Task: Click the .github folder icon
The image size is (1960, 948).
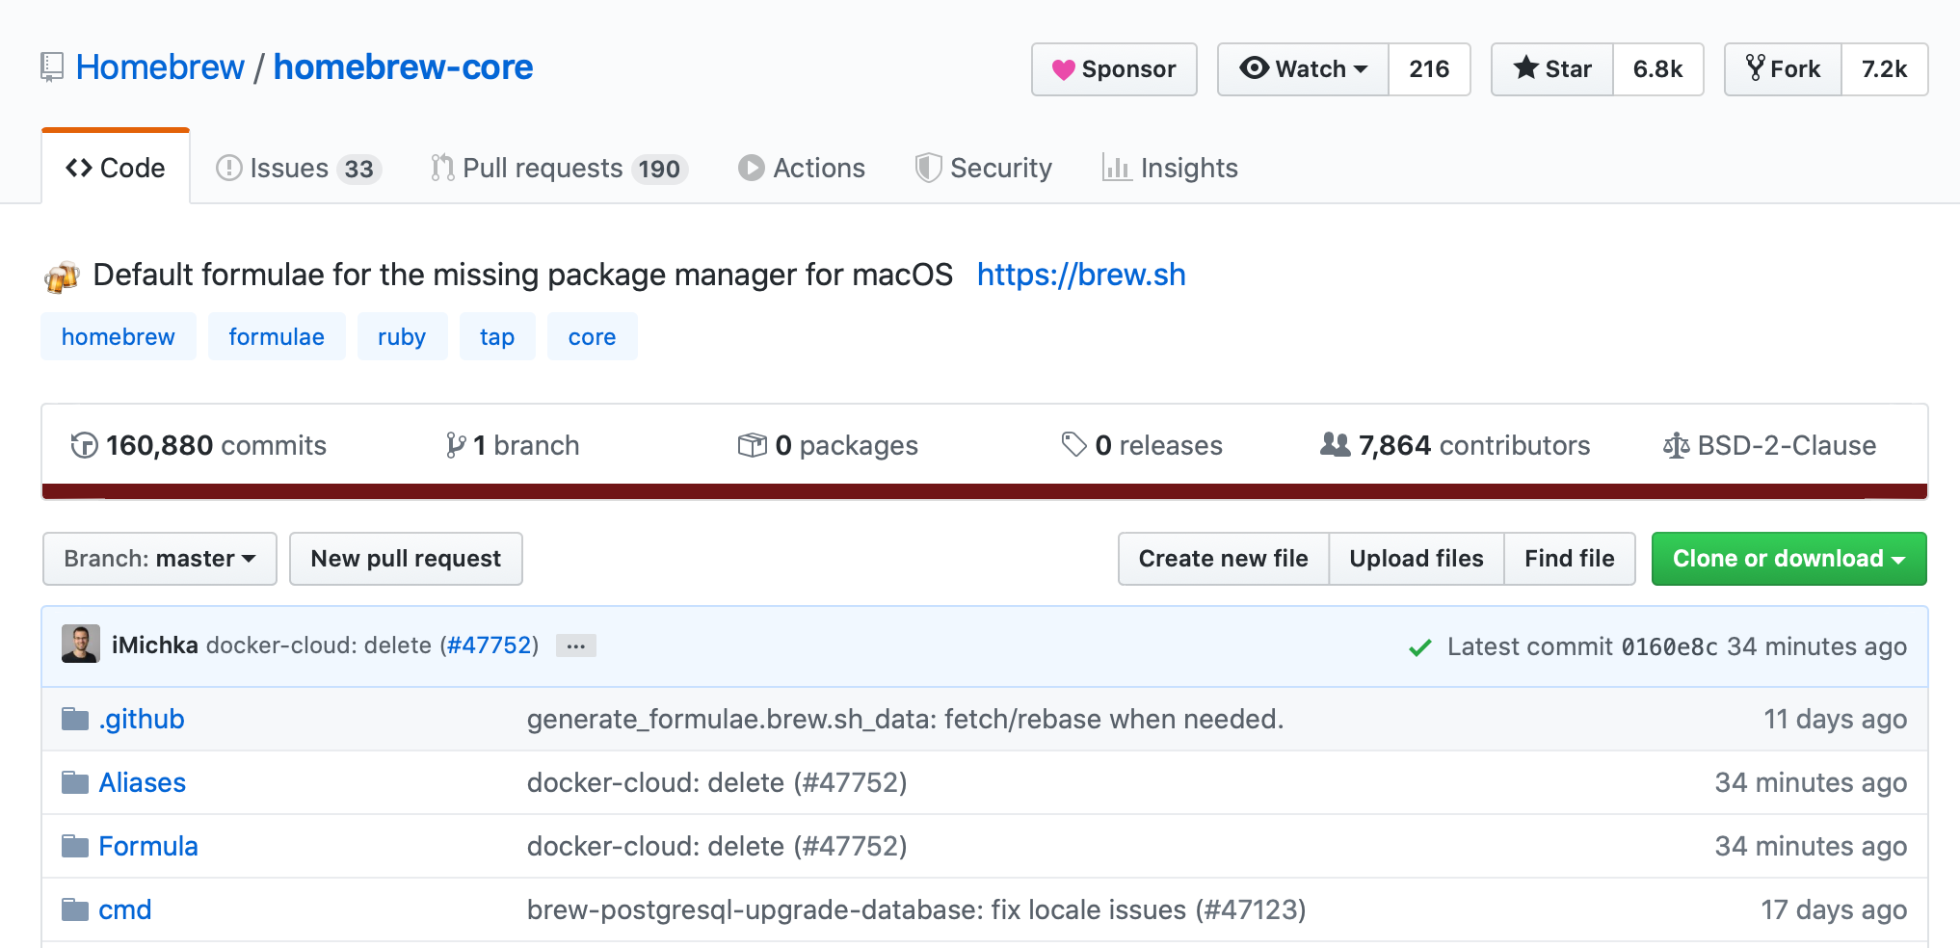Action: click(75, 719)
